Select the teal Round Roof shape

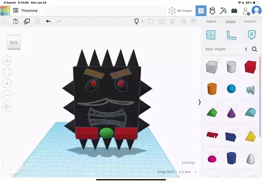click(x=250, y=112)
